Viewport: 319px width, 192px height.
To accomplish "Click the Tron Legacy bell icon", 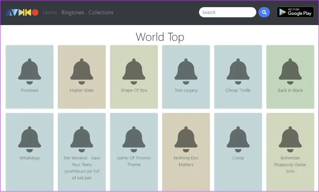I will [186, 72].
